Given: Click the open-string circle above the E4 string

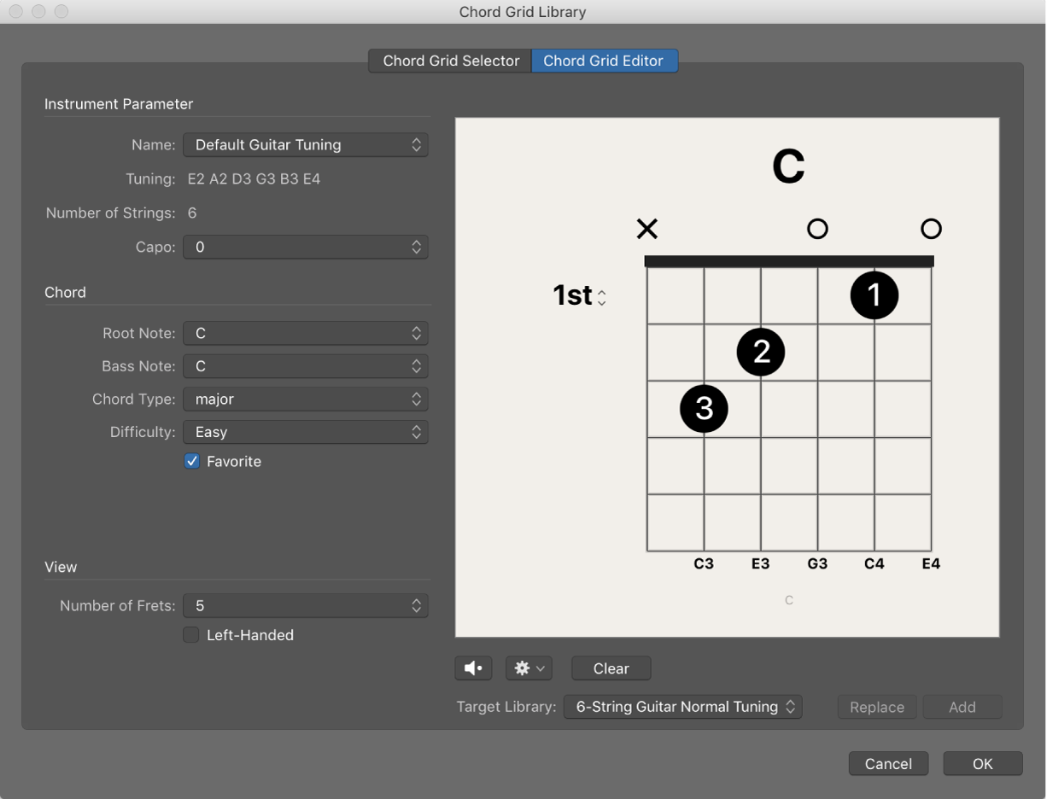Looking at the screenshot, I should [931, 229].
